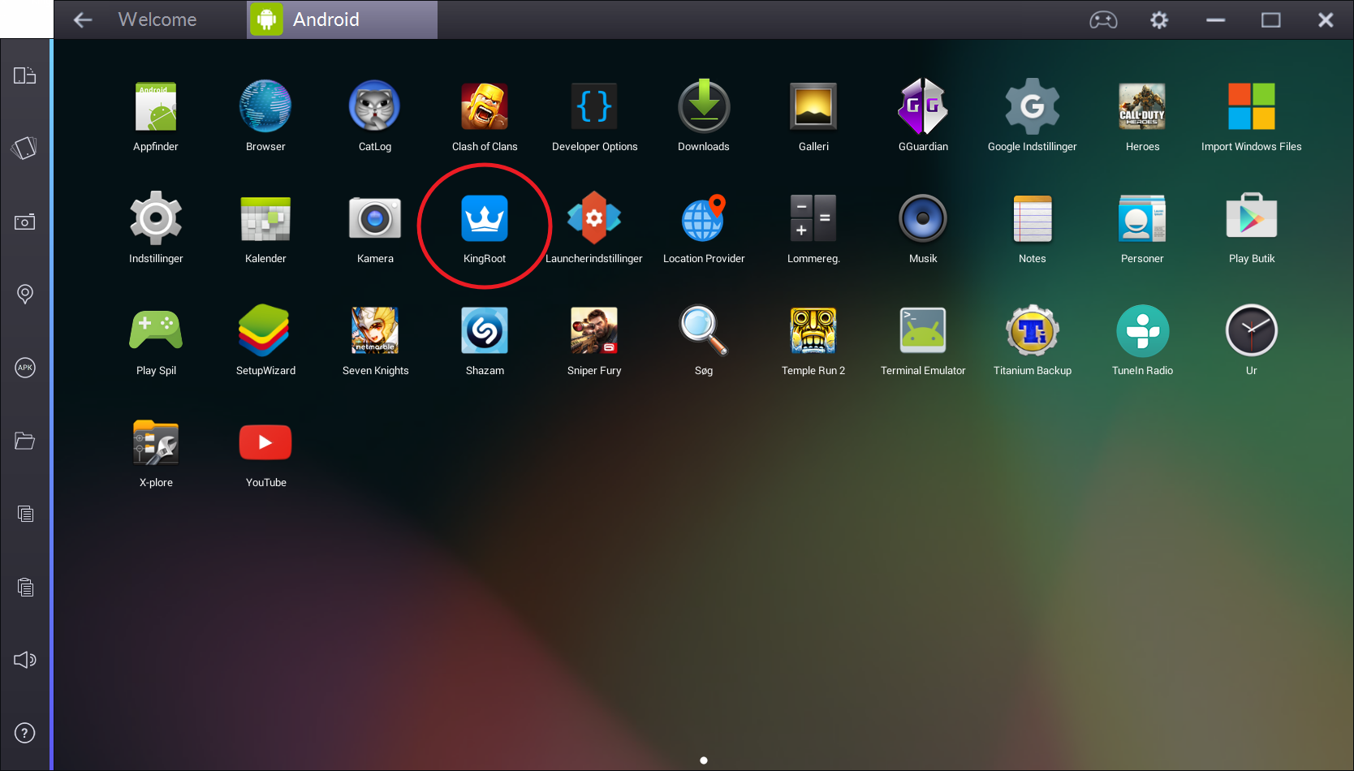1354x771 pixels.
Task: Open Developer Options
Action: [594, 106]
